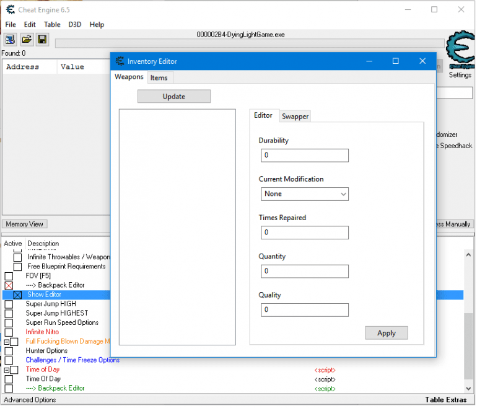The image size is (477, 408).
Task: Collapse the Full Fucking Blown Damage group
Action: coord(6,342)
